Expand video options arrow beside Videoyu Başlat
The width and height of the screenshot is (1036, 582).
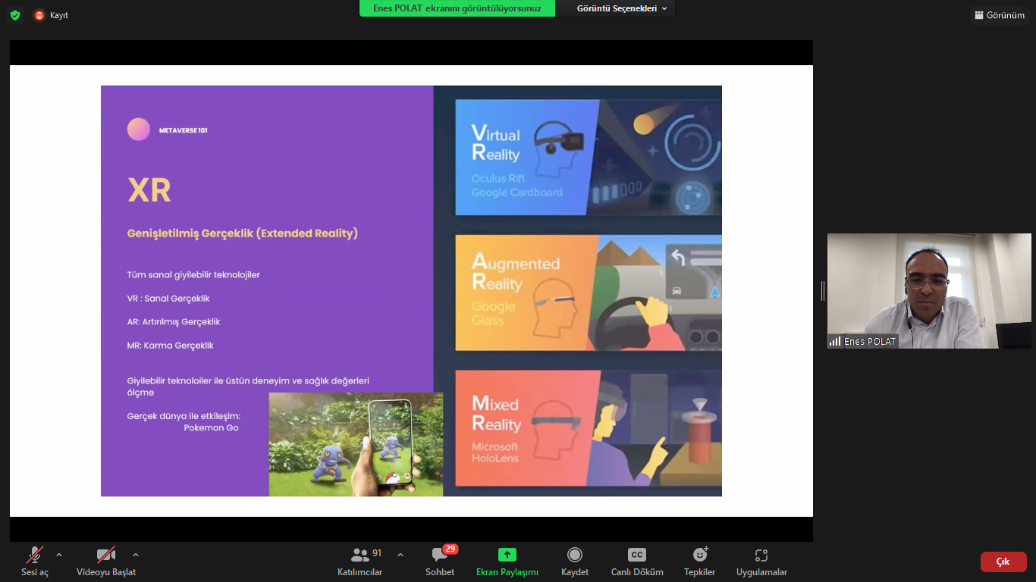(x=136, y=555)
